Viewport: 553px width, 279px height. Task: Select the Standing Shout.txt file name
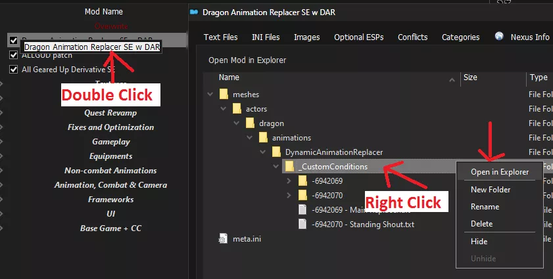363,225
